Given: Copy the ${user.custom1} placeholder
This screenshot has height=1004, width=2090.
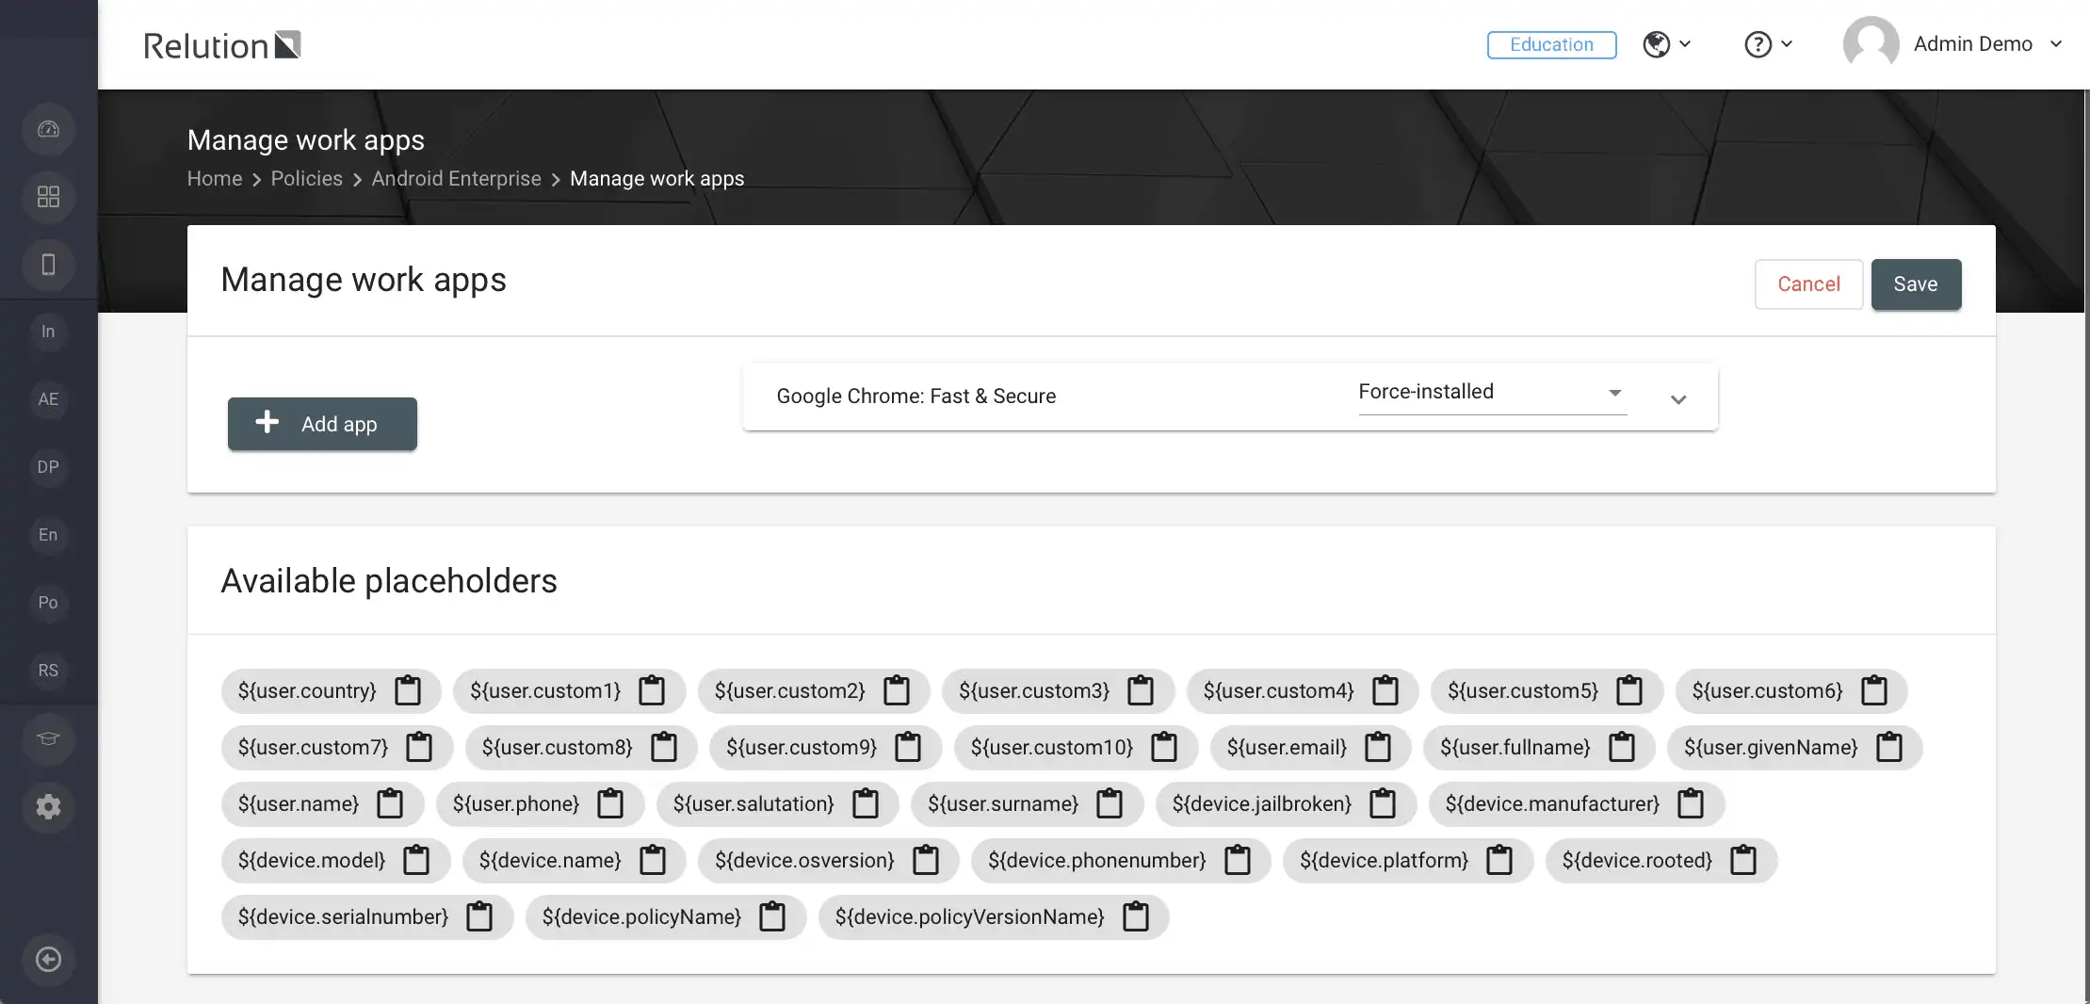Looking at the screenshot, I should click(x=652, y=690).
